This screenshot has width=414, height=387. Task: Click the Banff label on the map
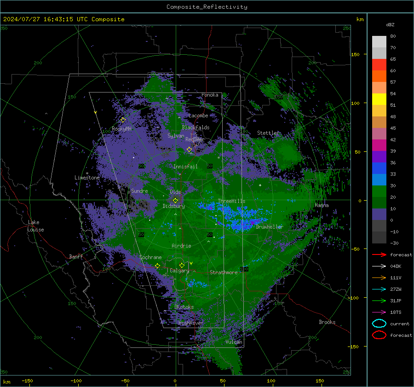click(x=76, y=256)
